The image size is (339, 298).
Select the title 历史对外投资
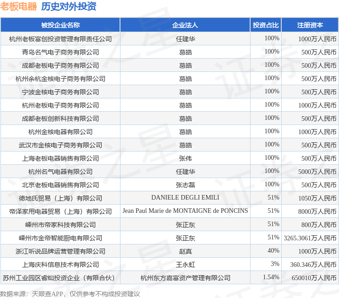[69, 6]
